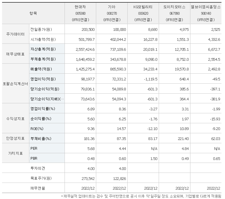Click 도이치모터스 controlling net income 364.4

(x=184, y=99)
